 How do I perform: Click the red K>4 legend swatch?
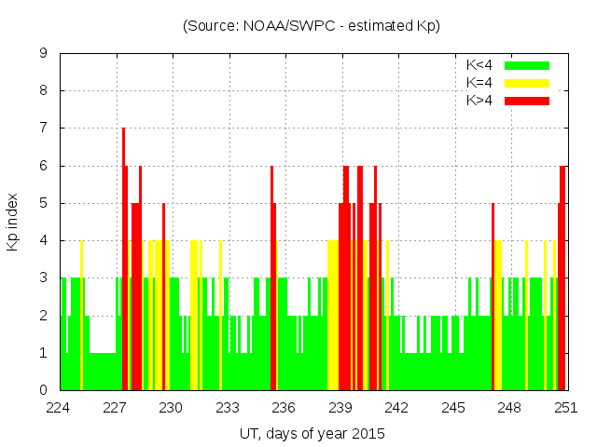(x=527, y=101)
